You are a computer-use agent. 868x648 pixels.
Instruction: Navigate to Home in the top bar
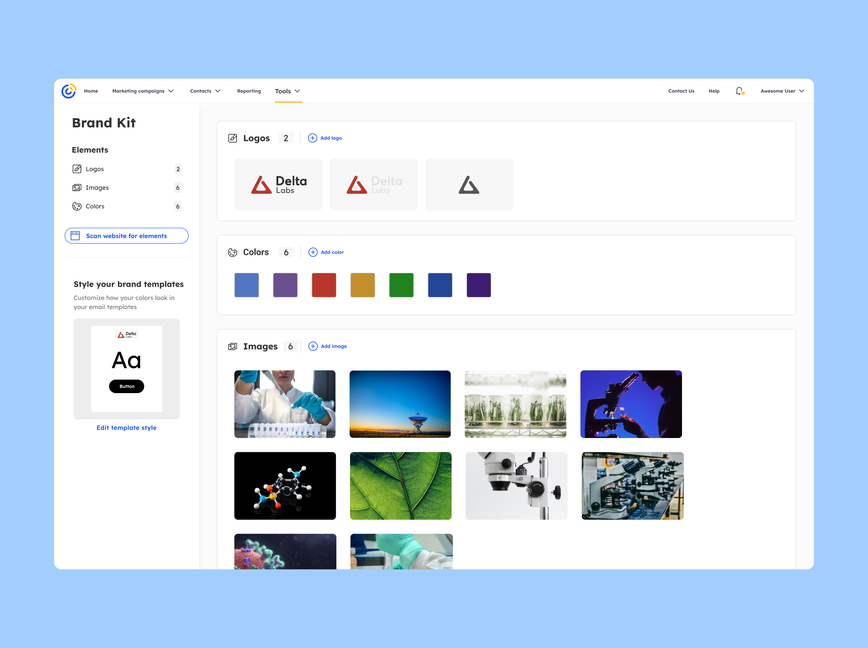pyautogui.click(x=91, y=91)
